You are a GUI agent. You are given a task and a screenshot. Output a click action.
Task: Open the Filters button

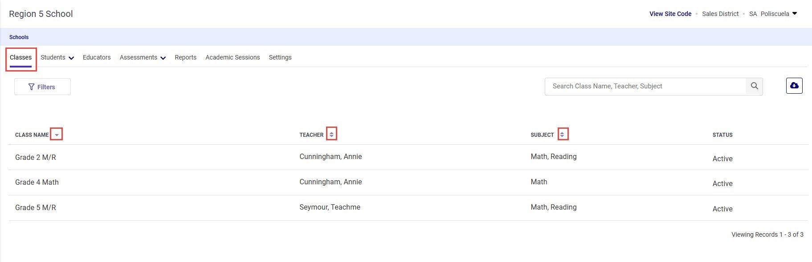tap(42, 87)
